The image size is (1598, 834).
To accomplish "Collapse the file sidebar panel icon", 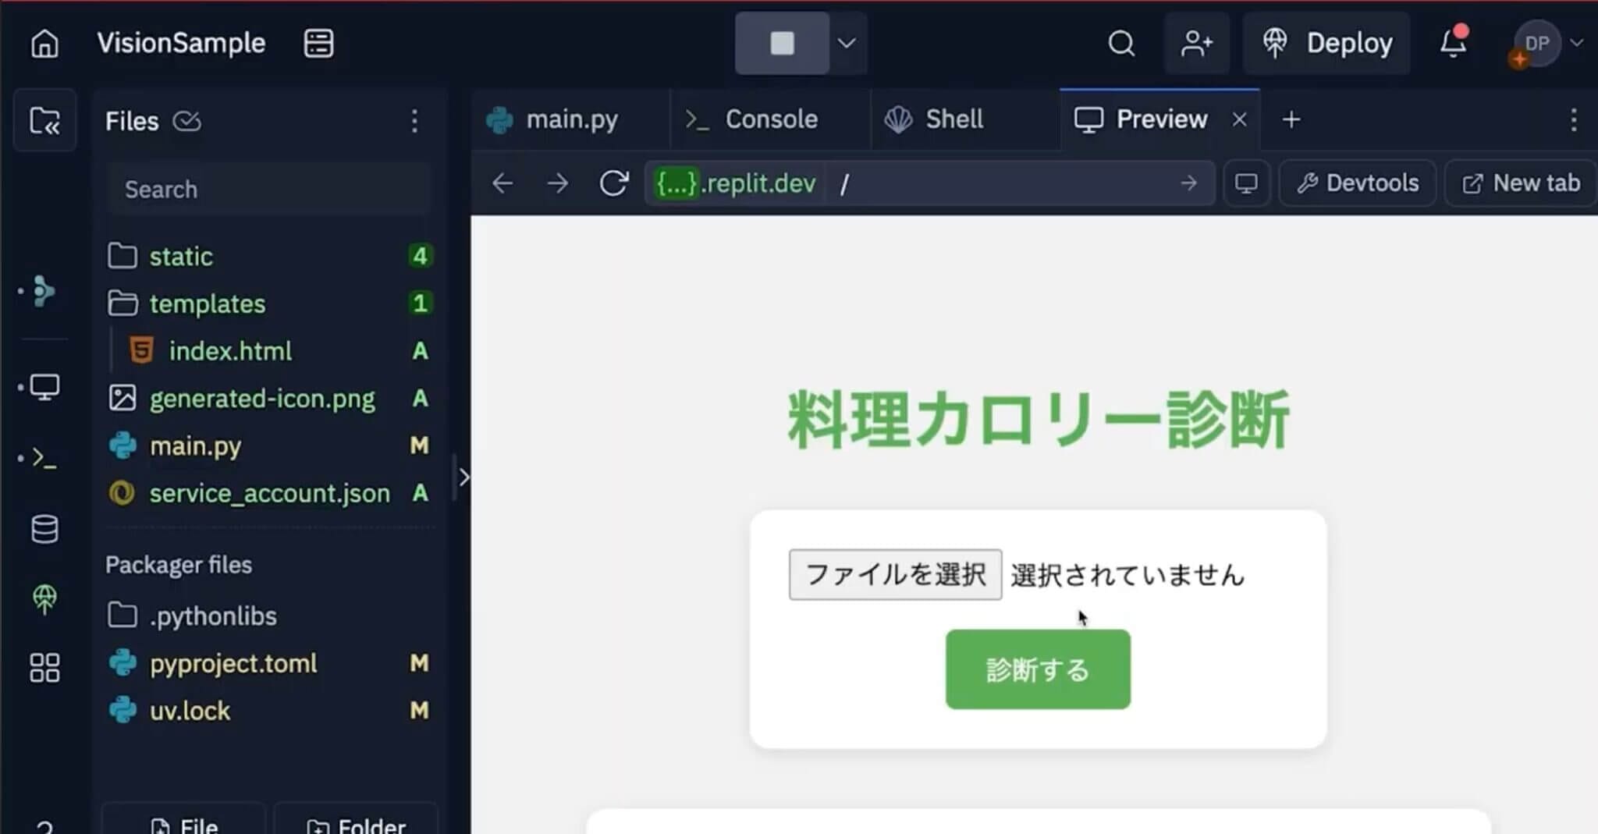I will [x=44, y=121].
